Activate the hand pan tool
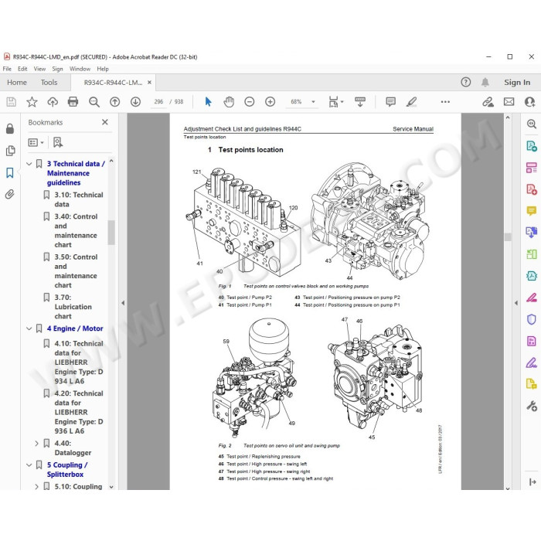Viewport: 541px width, 541px height. pyautogui.click(x=229, y=102)
